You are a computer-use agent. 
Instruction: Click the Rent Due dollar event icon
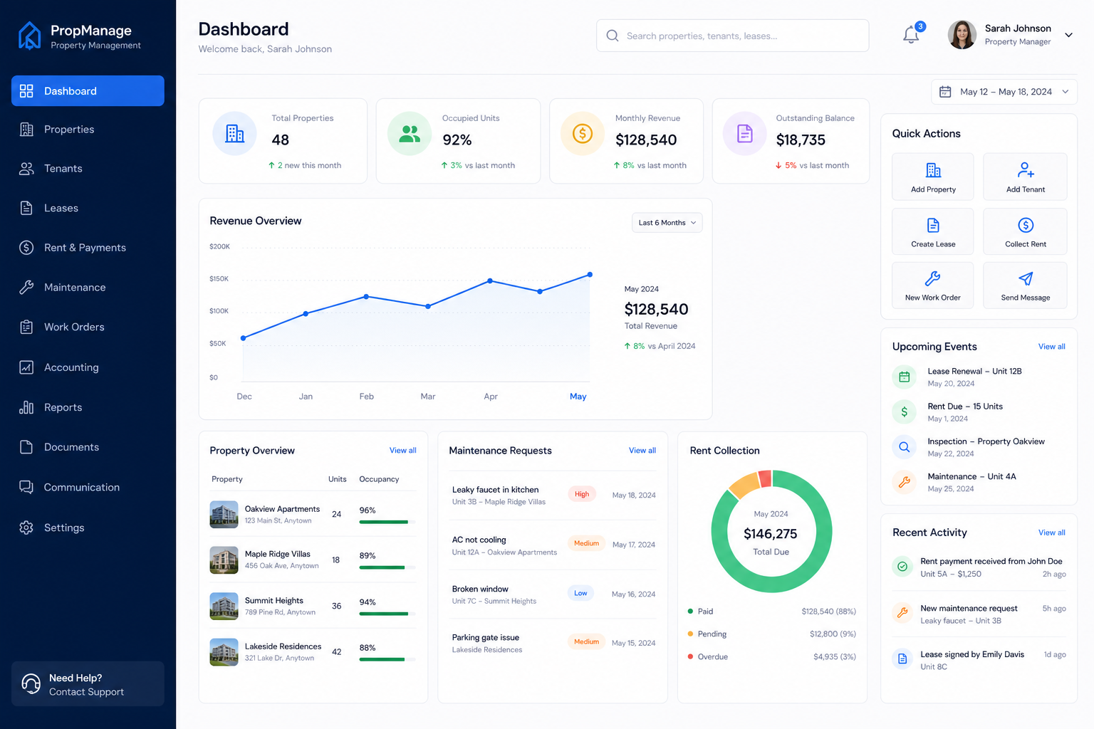[905, 411]
